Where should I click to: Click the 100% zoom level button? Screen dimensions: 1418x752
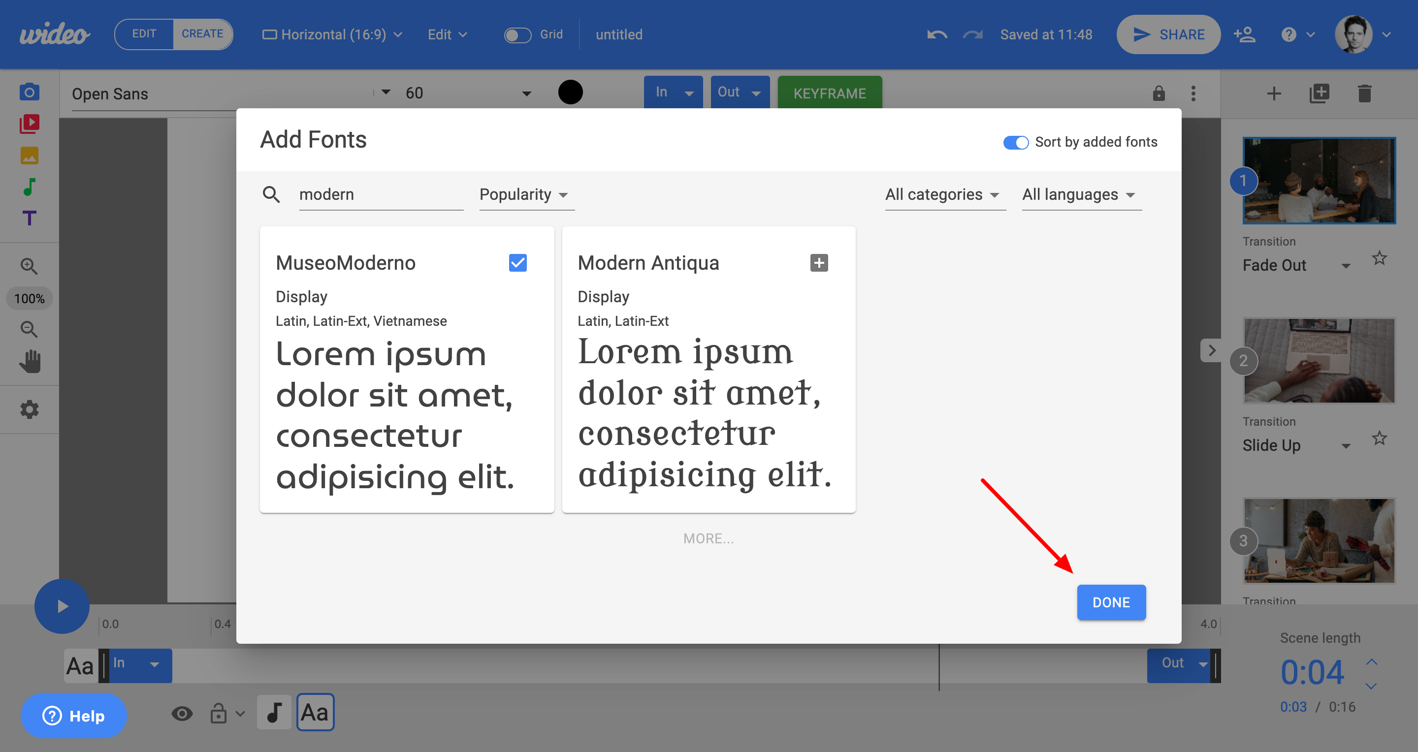29,299
